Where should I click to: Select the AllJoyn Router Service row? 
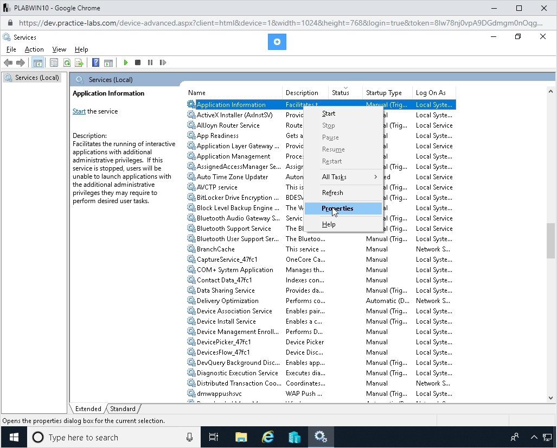pyautogui.click(x=321, y=125)
